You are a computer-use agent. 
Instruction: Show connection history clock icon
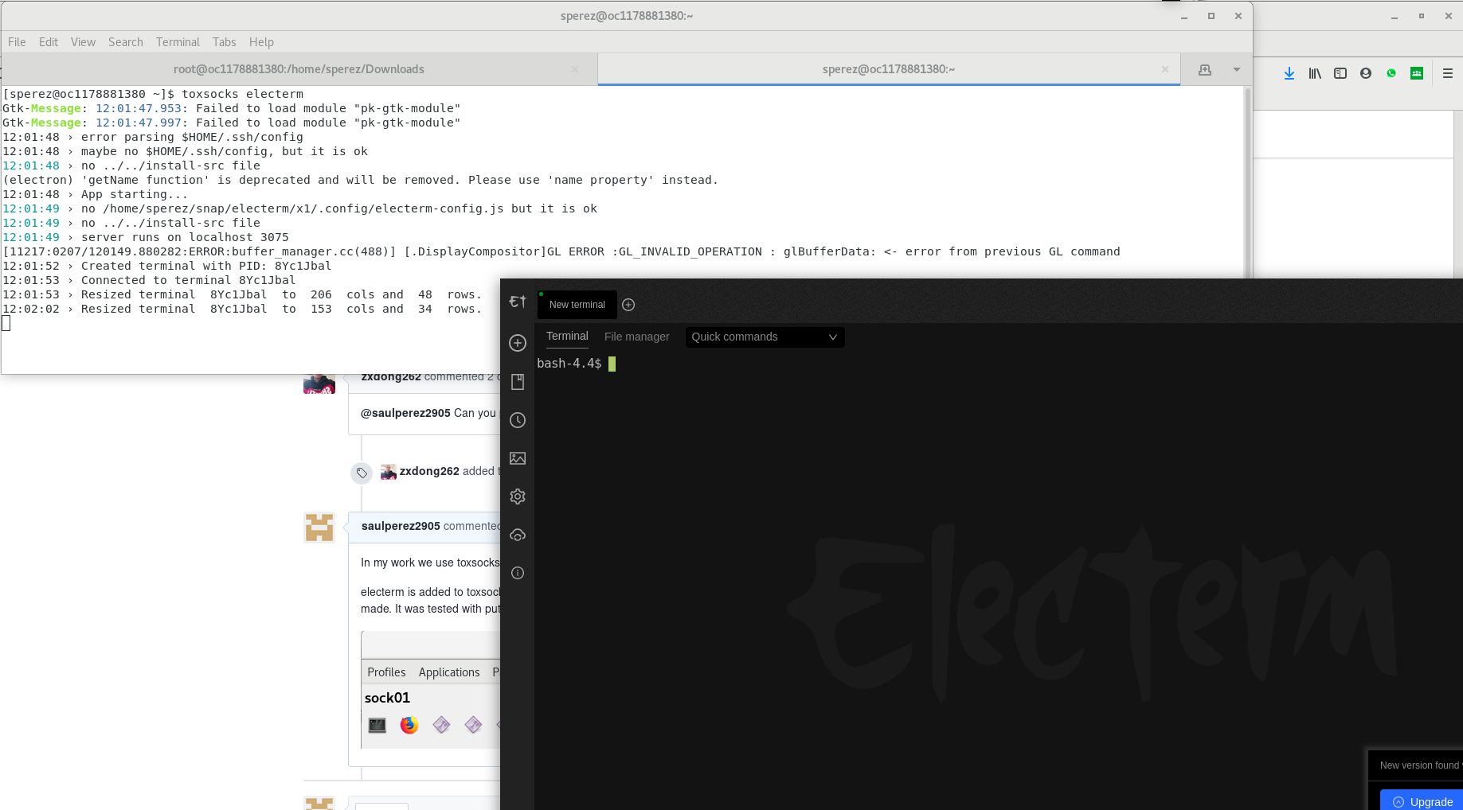(518, 420)
